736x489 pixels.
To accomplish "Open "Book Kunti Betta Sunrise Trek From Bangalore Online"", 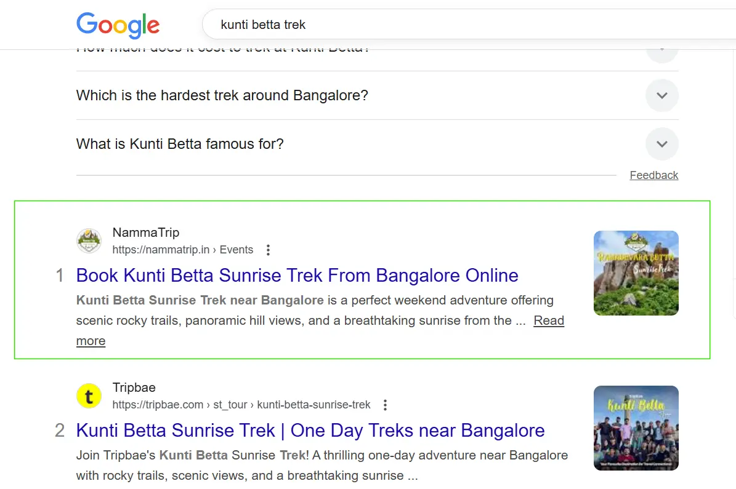I will [x=297, y=275].
